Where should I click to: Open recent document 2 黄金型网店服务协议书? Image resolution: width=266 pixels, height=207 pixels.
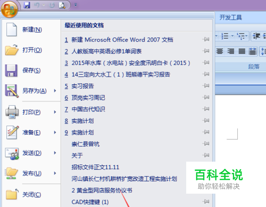(102, 190)
